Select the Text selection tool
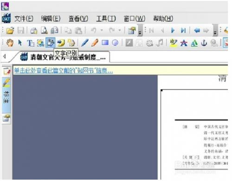 (x=31, y=43)
